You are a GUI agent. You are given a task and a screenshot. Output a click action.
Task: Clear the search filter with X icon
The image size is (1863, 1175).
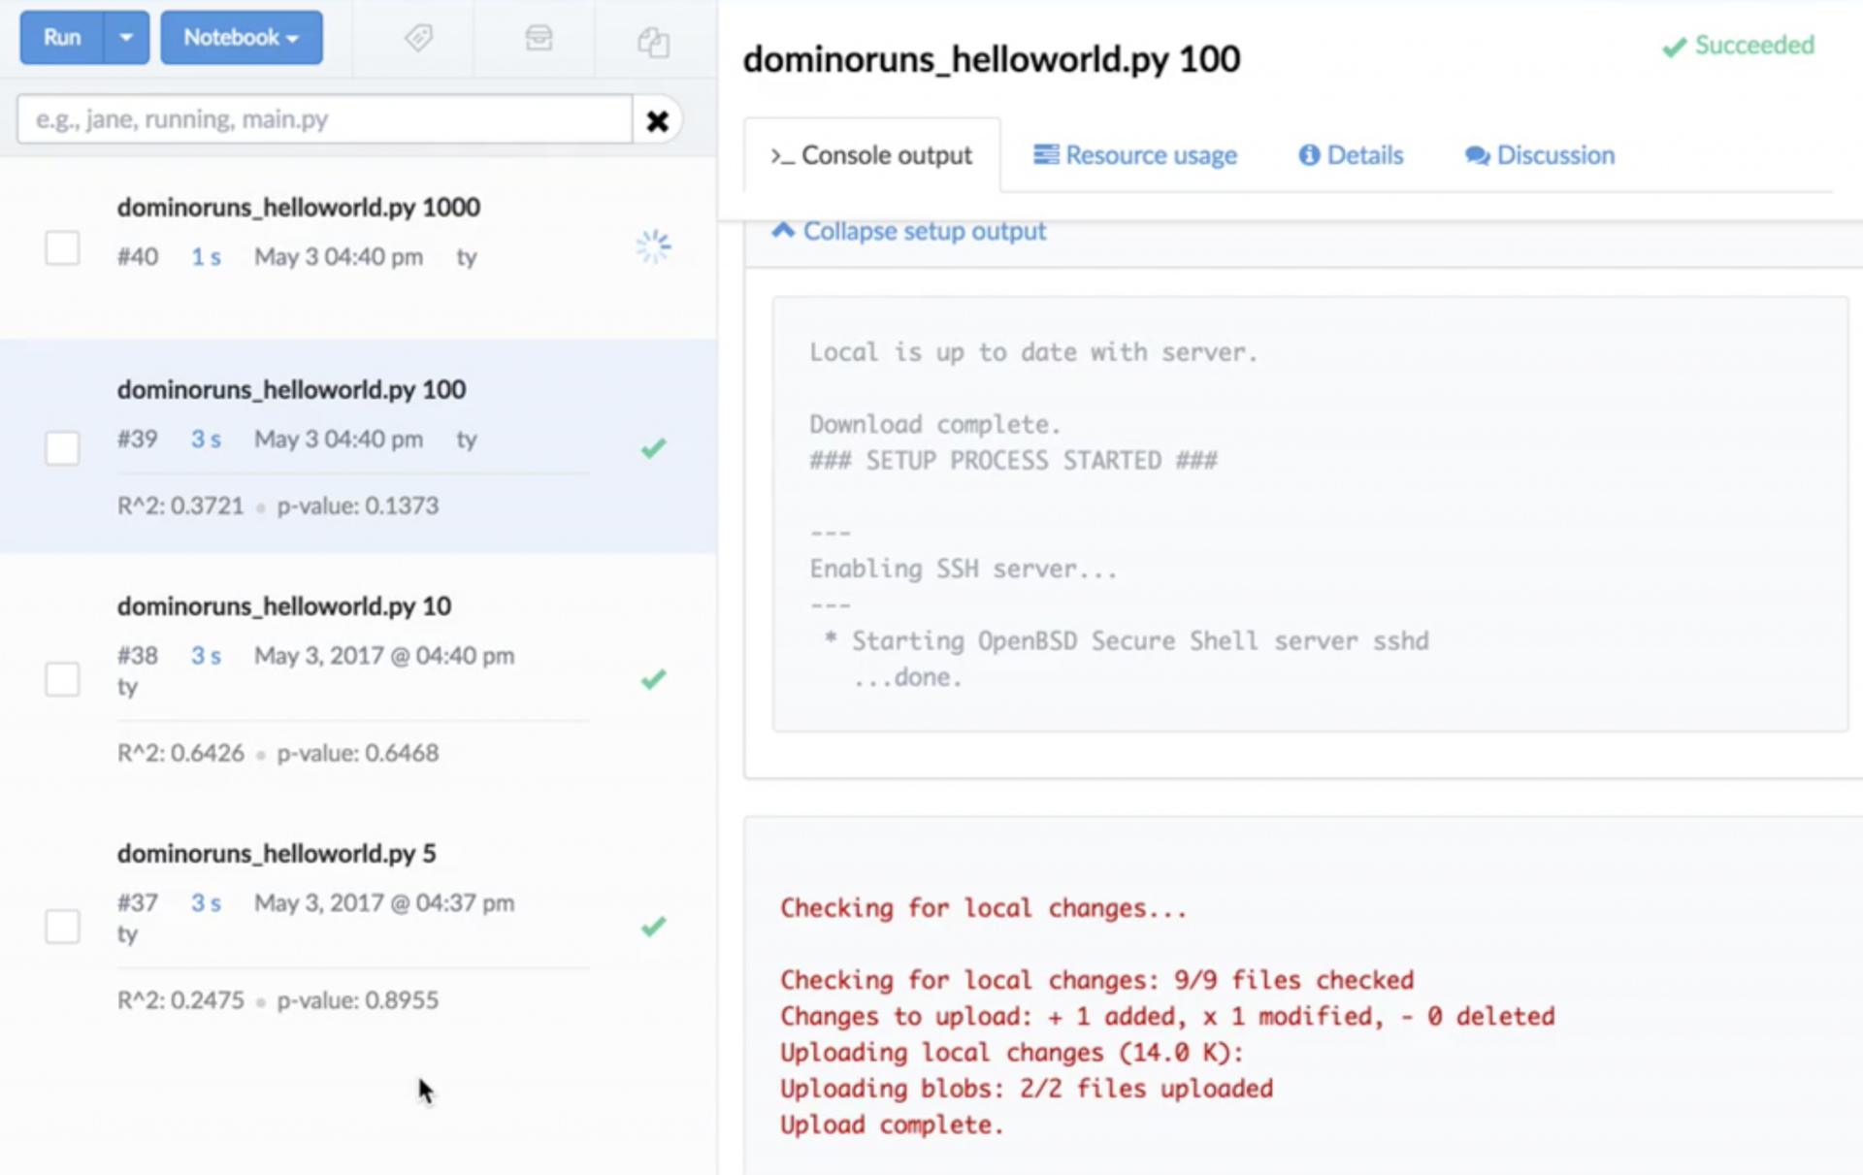coord(657,120)
